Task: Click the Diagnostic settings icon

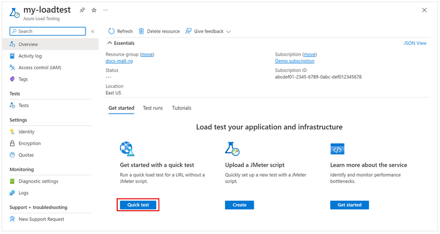Action: (12, 181)
